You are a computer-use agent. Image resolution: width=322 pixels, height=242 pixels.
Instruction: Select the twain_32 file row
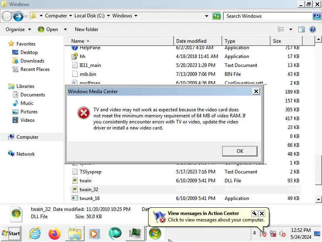186,189
